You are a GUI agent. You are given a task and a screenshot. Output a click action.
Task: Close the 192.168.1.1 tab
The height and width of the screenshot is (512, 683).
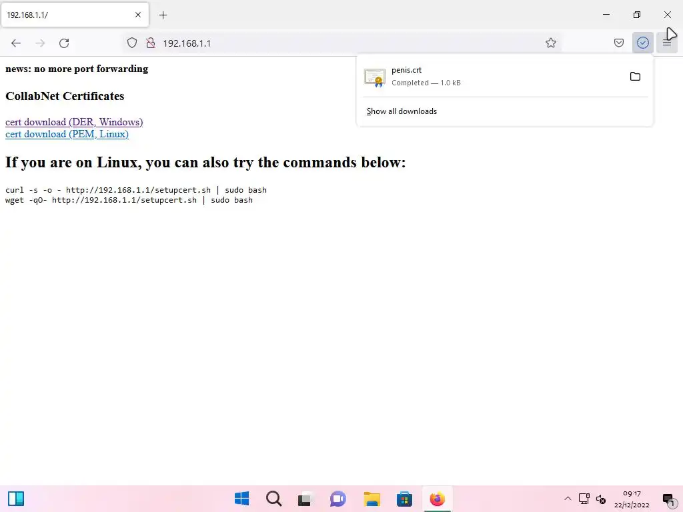point(138,15)
